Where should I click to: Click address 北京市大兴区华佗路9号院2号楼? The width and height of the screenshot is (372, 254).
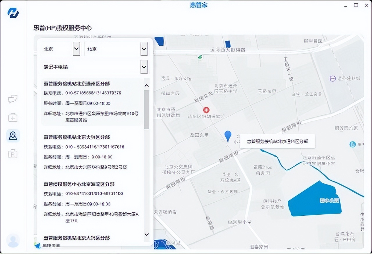pos(96,167)
